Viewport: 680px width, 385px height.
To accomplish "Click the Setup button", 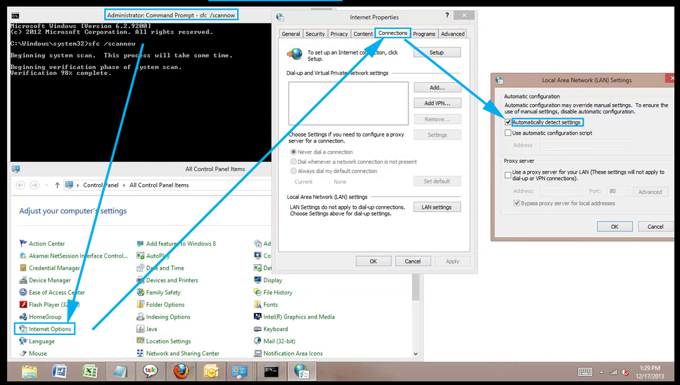I will pos(436,53).
